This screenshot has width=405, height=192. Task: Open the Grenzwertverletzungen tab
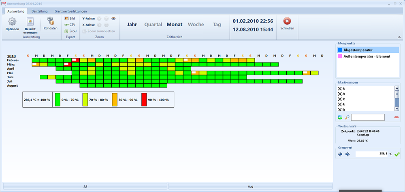[70, 11]
